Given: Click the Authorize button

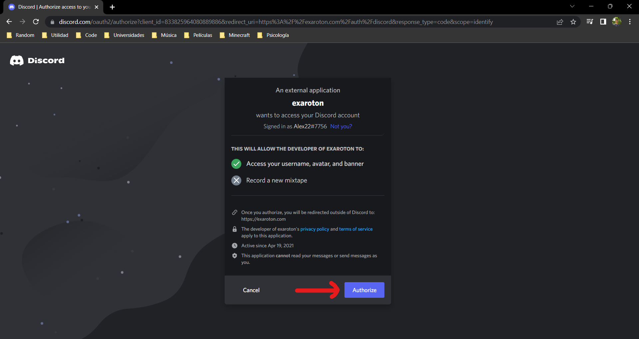Looking at the screenshot, I should click(364, 290).
